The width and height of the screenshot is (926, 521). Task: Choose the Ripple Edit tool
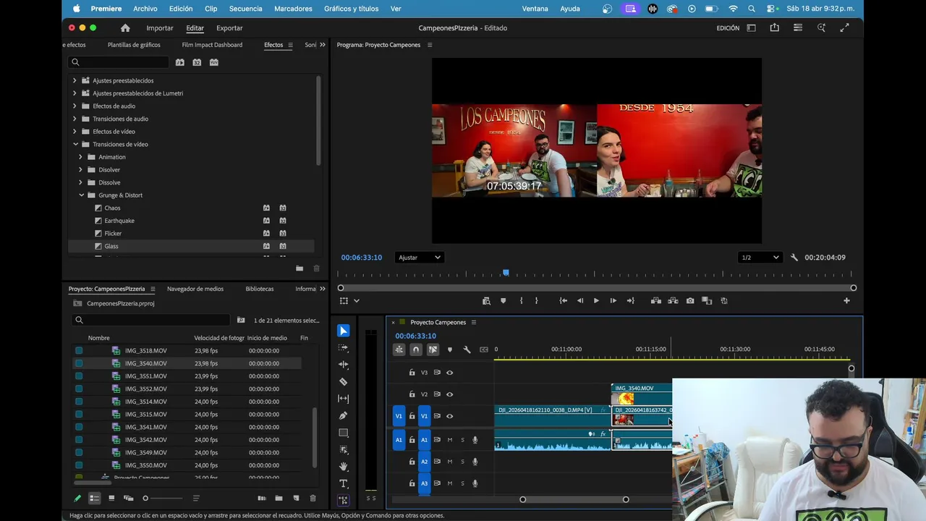coord(344,365)
